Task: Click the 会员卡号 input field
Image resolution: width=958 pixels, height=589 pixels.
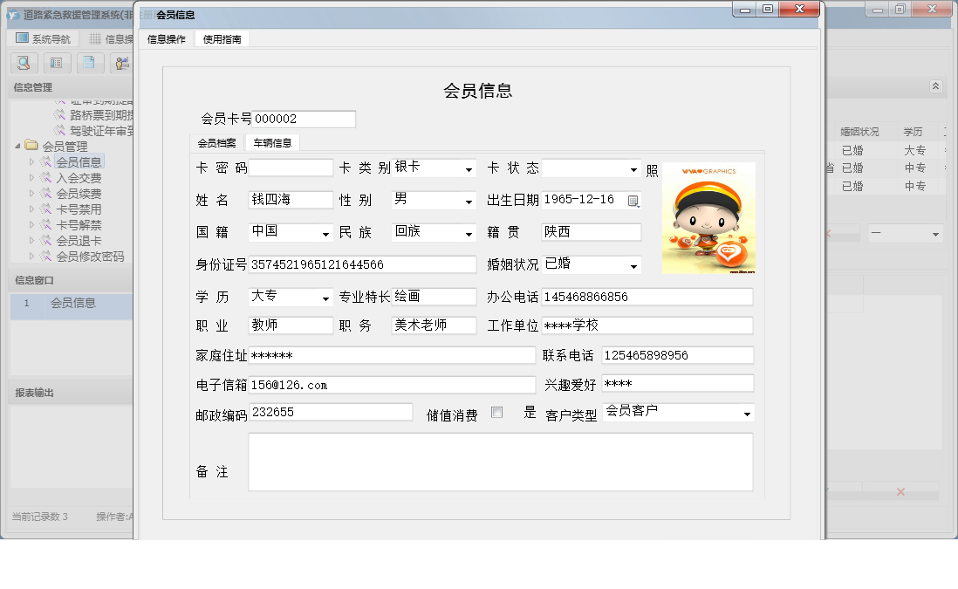Action: (x=303, y=120)
